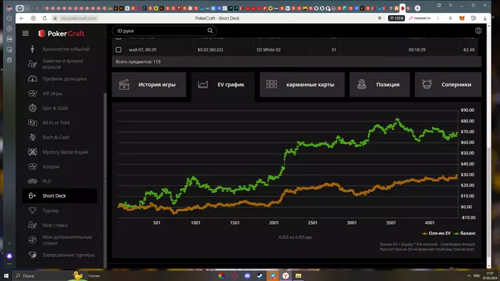Switch to Позиция tab
The width and height of the screenshot is (500, 281).
(x=380, y=85)
